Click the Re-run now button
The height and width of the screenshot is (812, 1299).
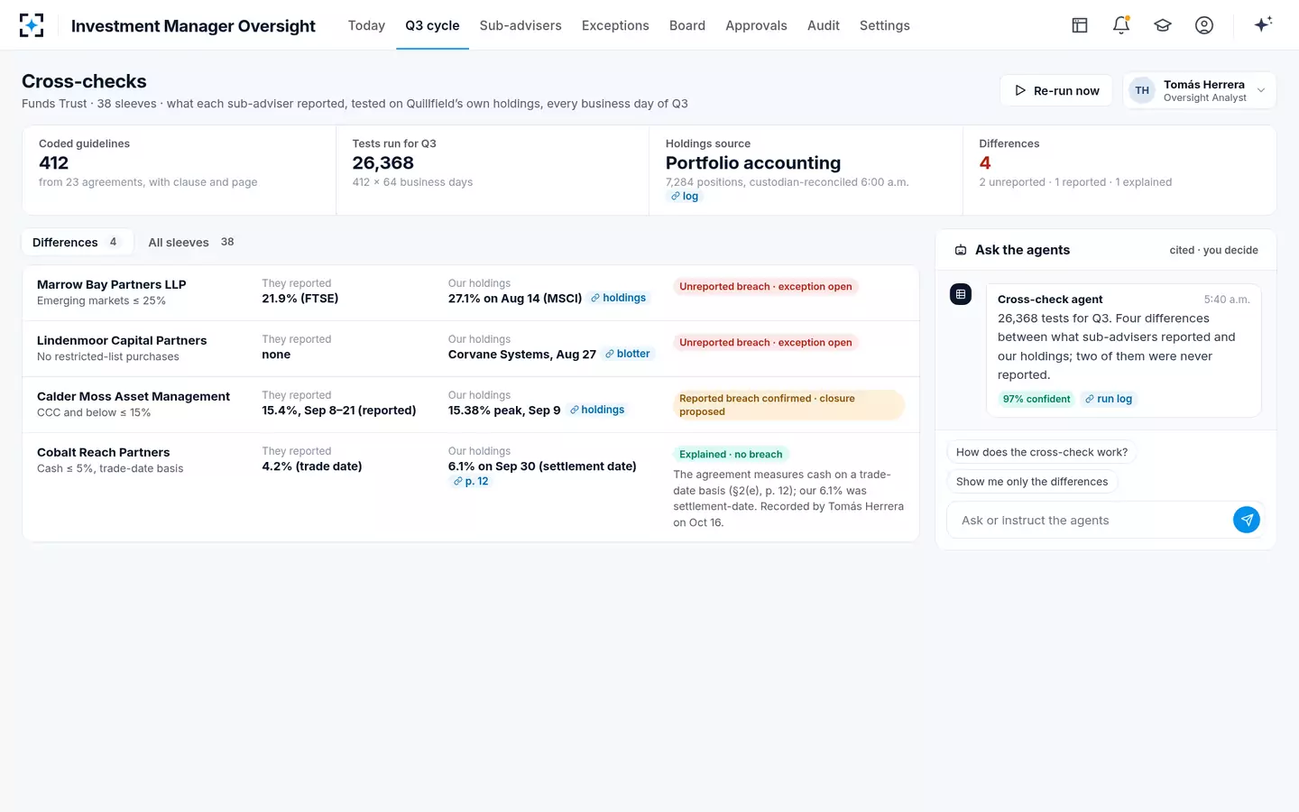pos(1055,90)
